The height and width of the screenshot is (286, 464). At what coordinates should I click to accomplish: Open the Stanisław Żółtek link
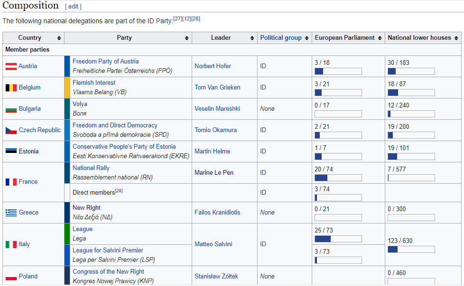[x=216, y=277]
